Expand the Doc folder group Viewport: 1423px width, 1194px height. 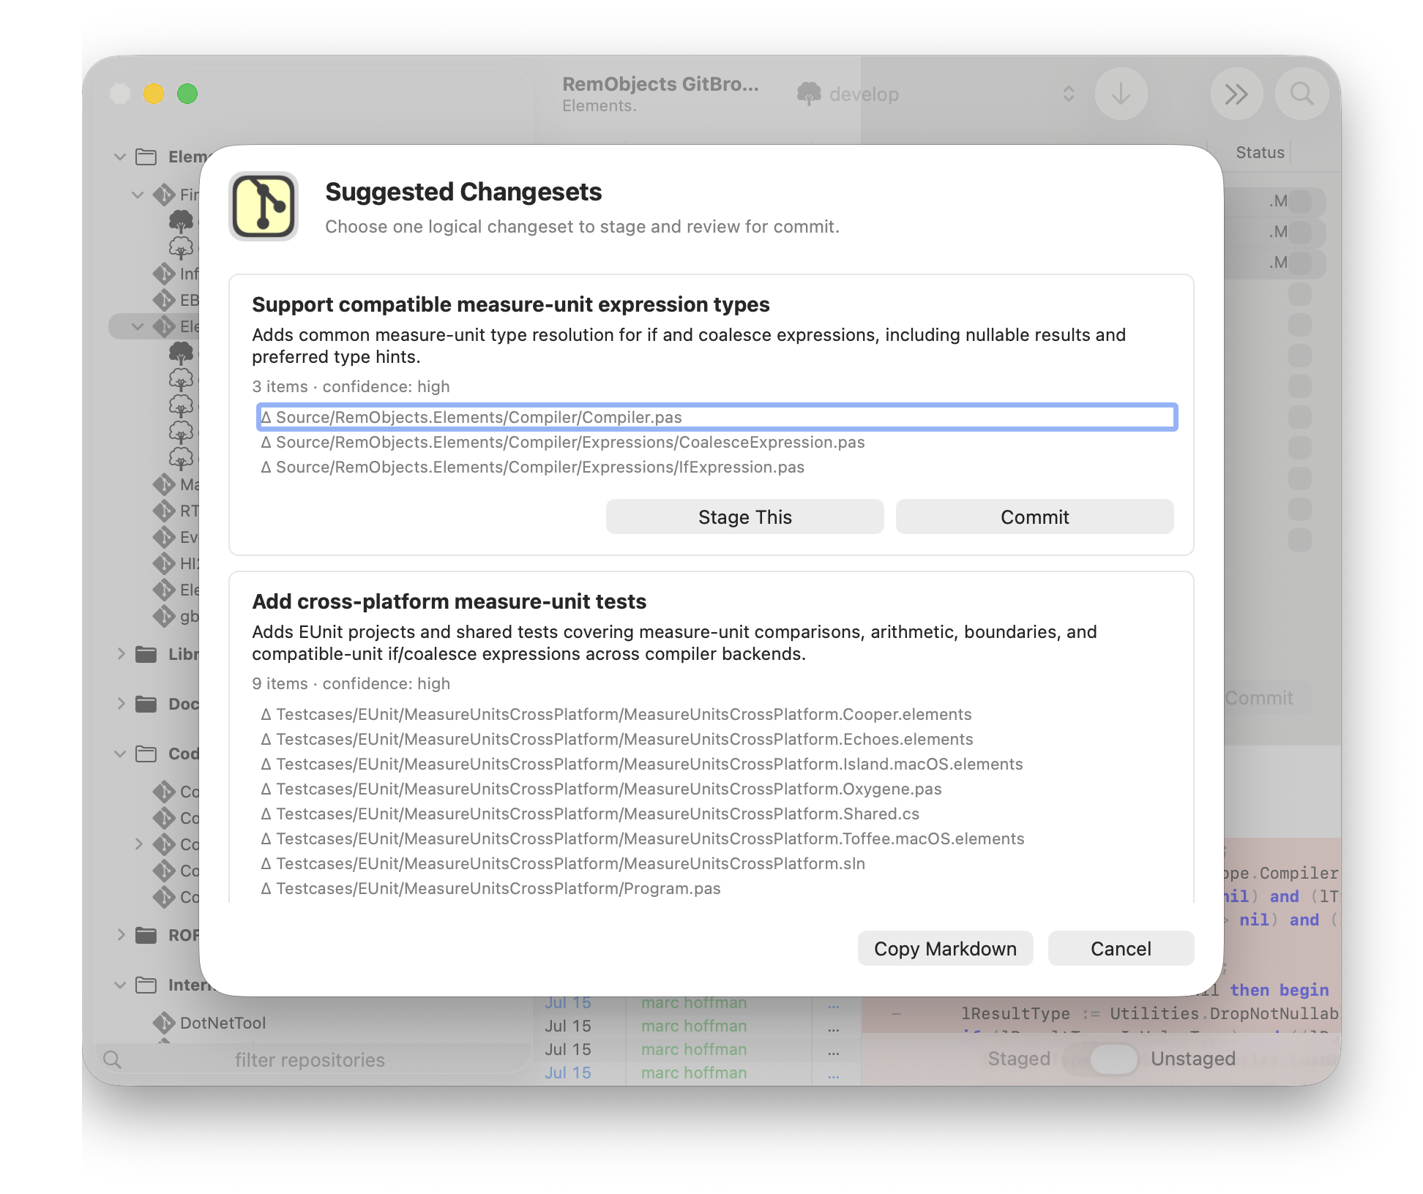click(121, 704)
